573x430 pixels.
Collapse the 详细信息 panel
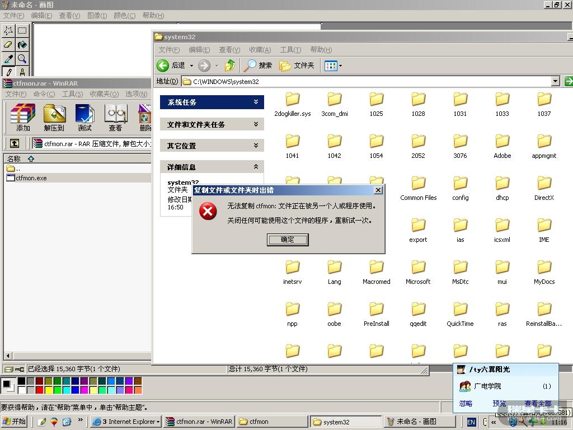tap(256, 167)
